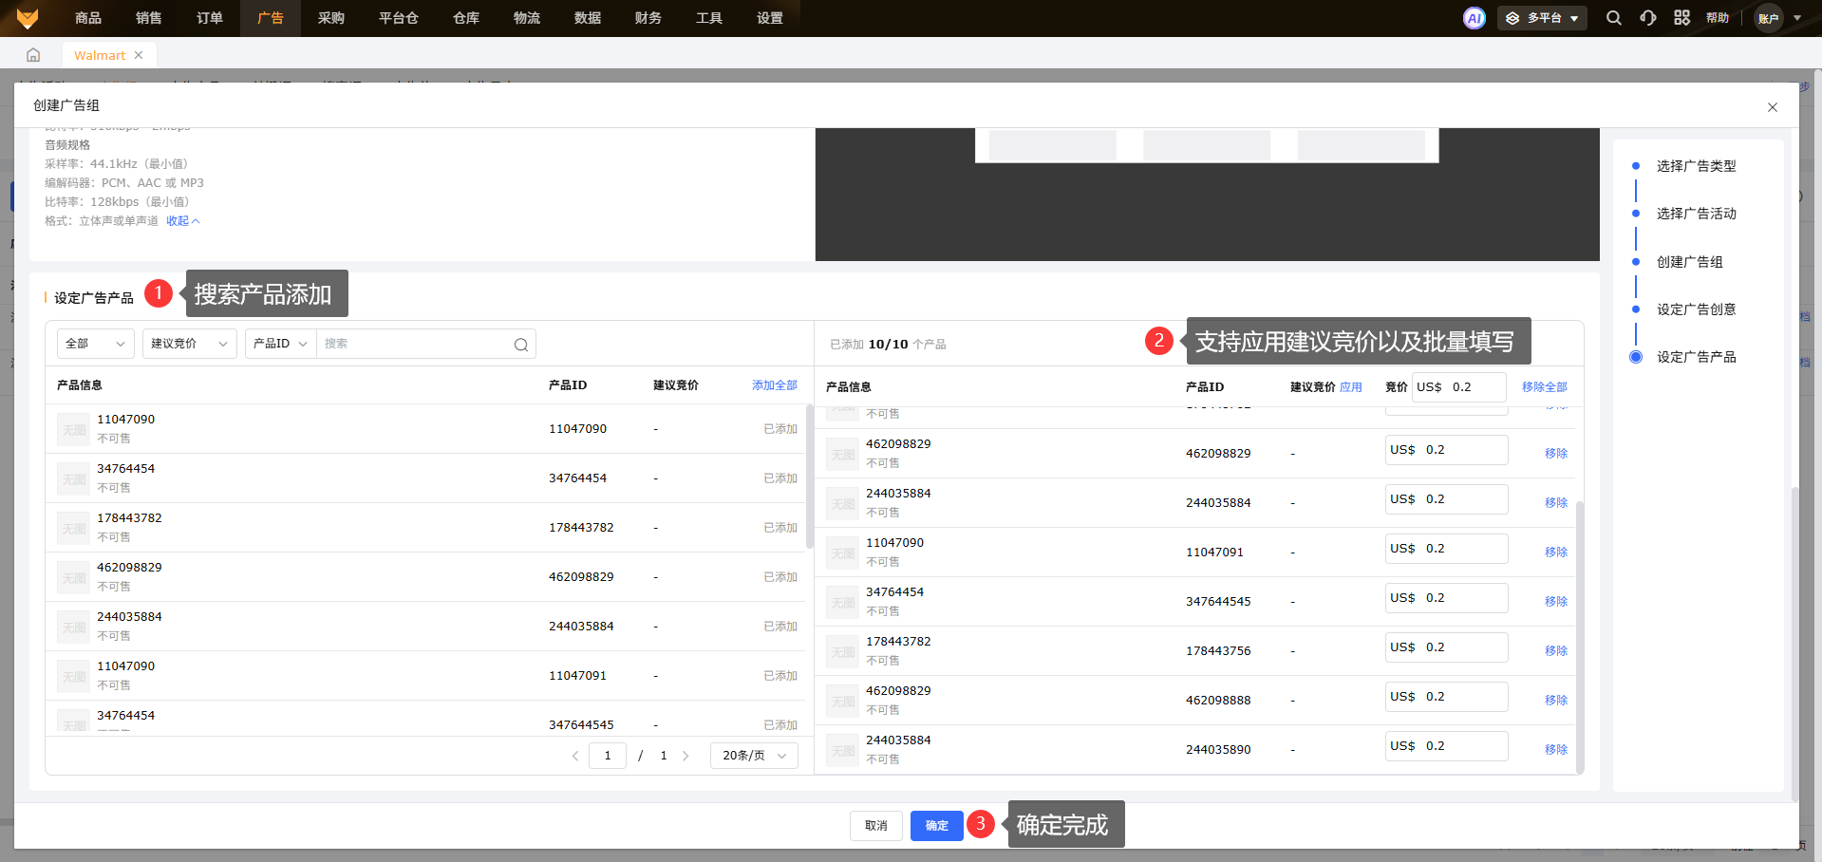Open the 20条/页 page size dropdown
Image resolution: width=1822 pixels, height=862 pixels.
pos(754,756)
